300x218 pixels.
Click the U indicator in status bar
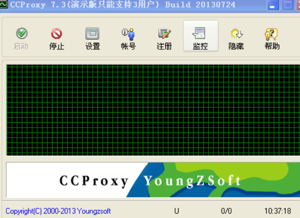point(177,211)
